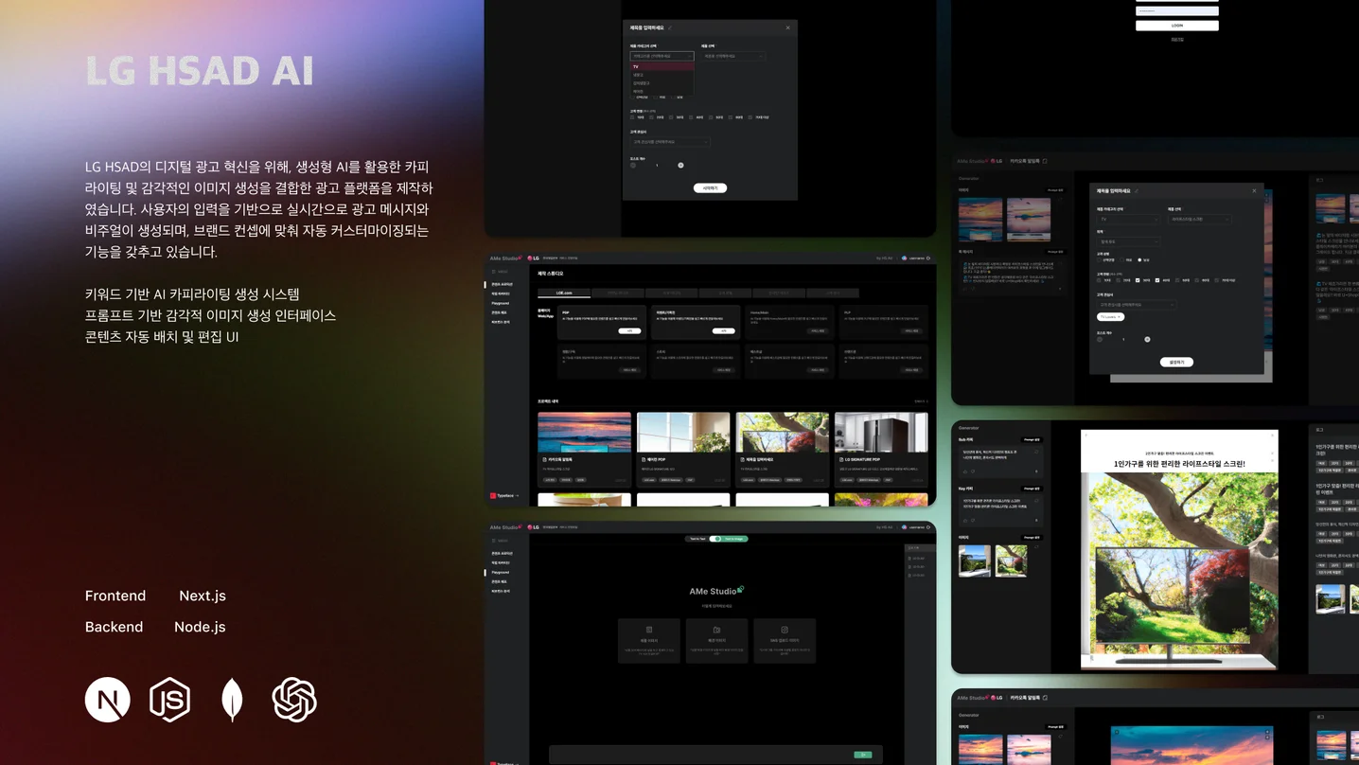
Task: Open the sunset ocean project thumbnail
Action: pyautogui.click(x=584, y=433)
